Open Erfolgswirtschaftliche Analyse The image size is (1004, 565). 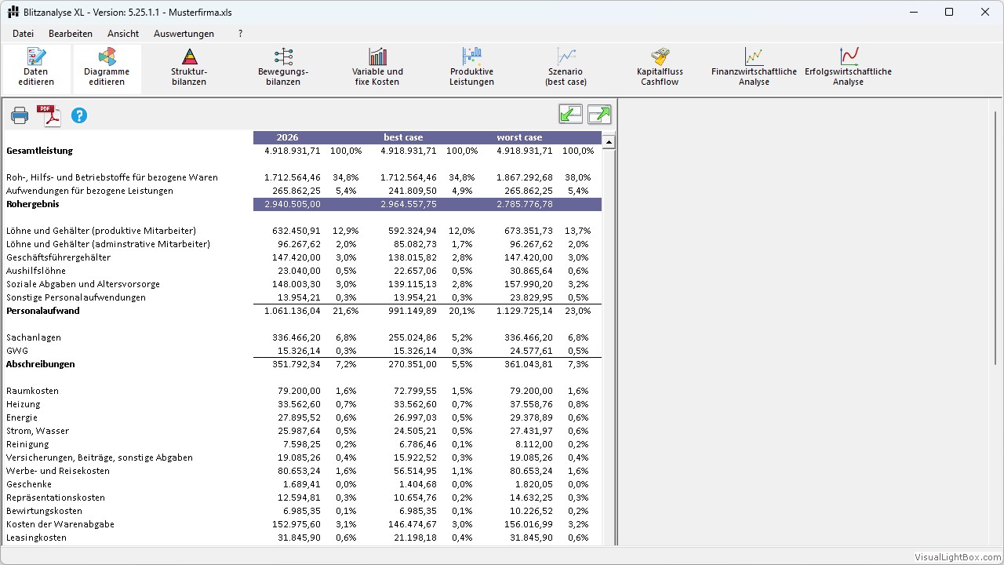pyautogui.click(x=848, y=67)
